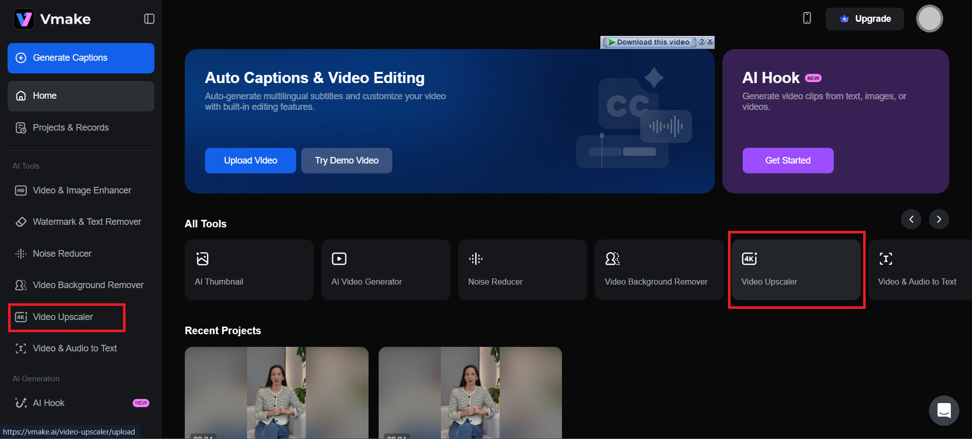
Task: Open the chat support bubble icon
Action: tap(944, 410)
